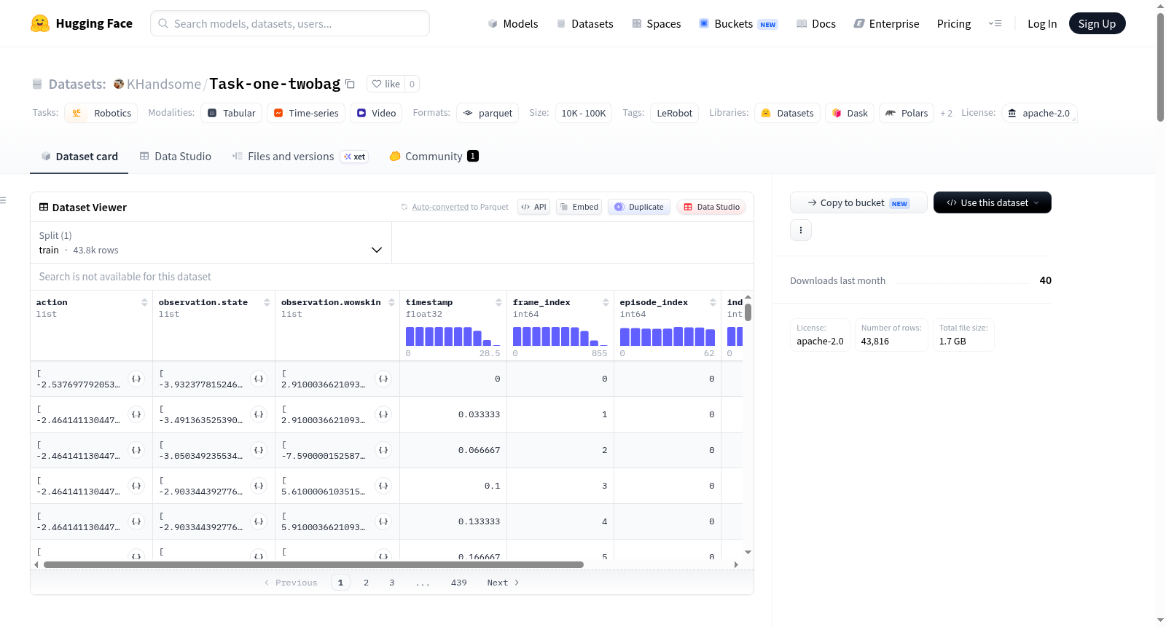Open the Use this dataset dropdown

pos(993,202)
